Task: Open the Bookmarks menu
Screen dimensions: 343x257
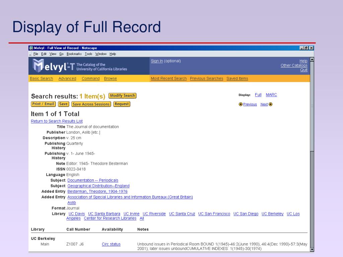Action: click(74, 54)
